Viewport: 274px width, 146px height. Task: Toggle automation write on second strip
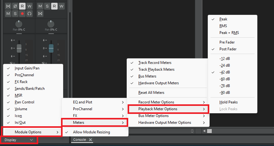point(62,6)
